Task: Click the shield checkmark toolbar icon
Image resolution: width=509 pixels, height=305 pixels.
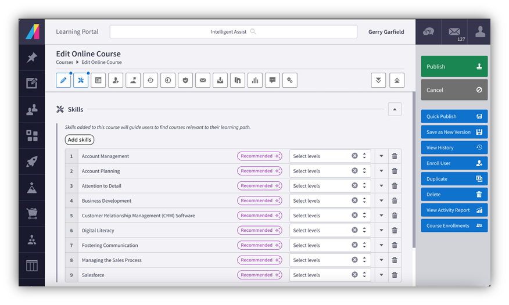Action: [185, 80]
